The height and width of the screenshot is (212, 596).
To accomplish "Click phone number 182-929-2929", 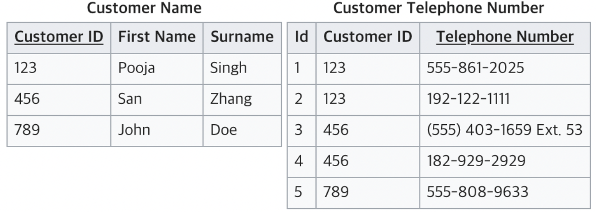I will pyautogui.click(x=505, y=162).
